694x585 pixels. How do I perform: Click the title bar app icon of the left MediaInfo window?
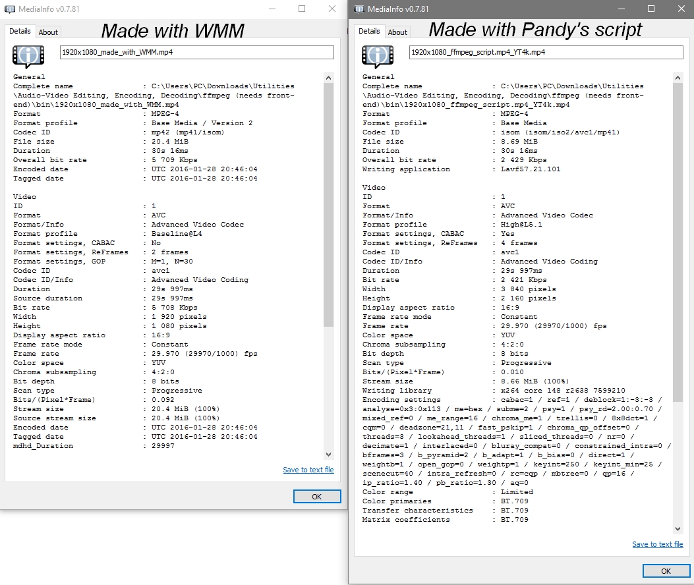[x=10, y=9]
